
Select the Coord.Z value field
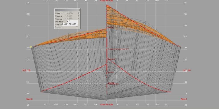(x=72, y=19)
